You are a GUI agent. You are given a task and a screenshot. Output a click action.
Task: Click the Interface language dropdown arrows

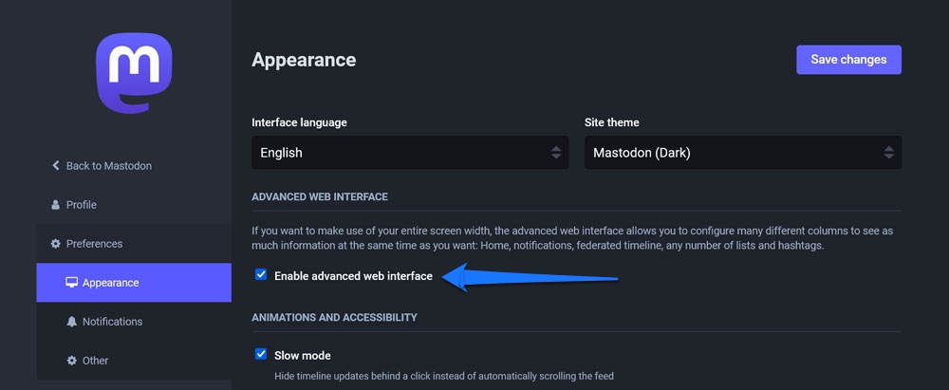click(555, 152)
